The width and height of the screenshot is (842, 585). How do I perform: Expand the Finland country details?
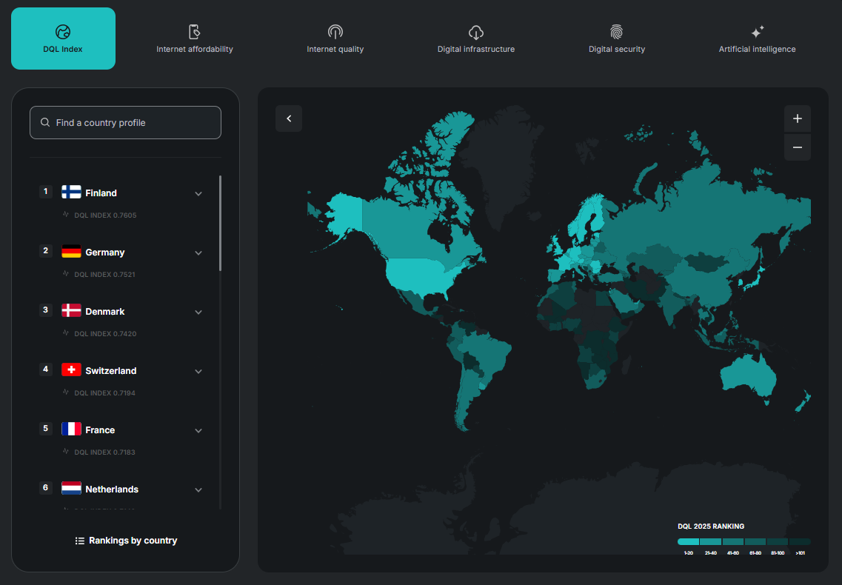click(198, 193)
